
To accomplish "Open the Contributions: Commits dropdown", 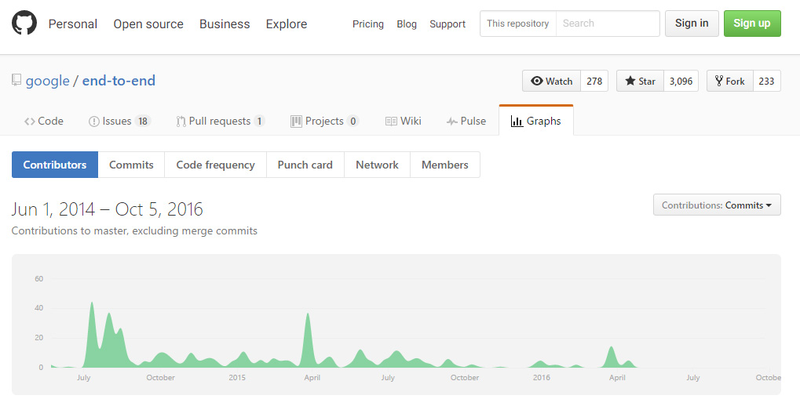I will (717, 205).
